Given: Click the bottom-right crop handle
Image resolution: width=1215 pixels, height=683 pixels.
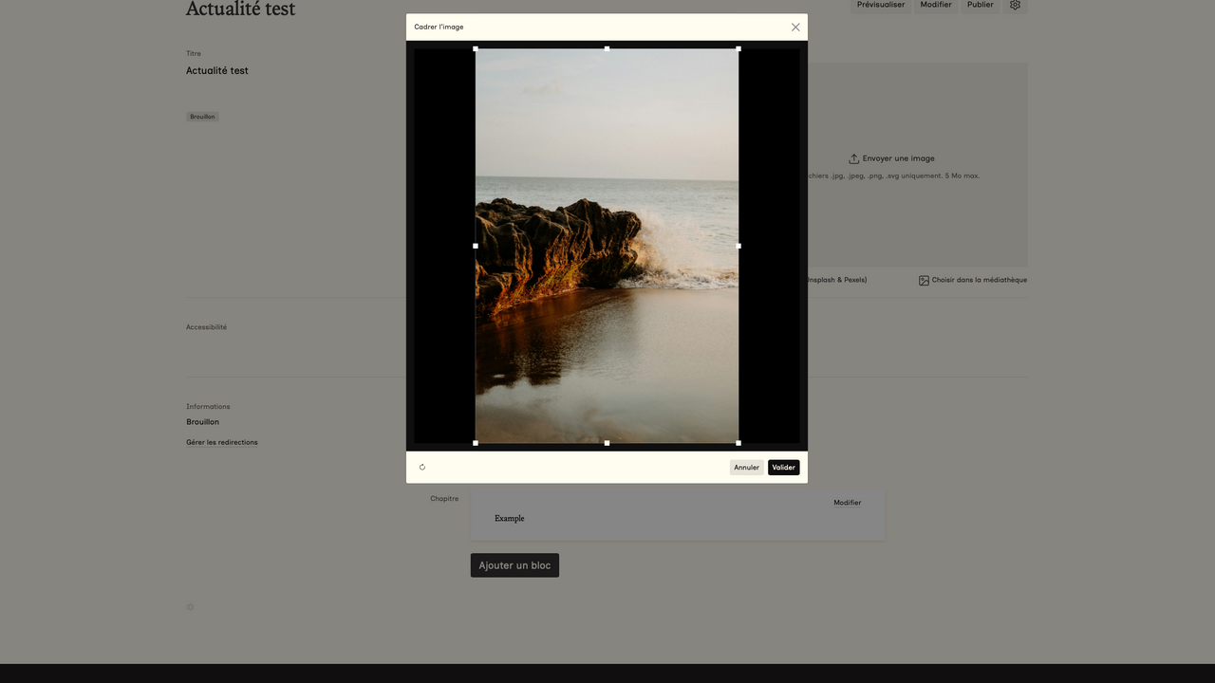Looking at the screenshot, I should click(738, 443).
